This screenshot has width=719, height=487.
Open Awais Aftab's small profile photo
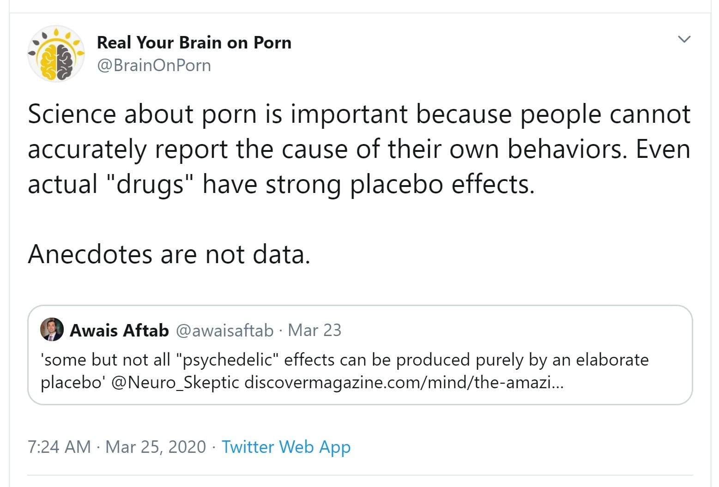(52, 330)
